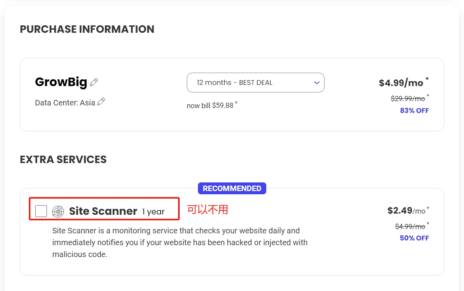Image resolution: width=464 pixels, height=291 pixels.
Task: Click the Site Scanner radar icon
Action: pos(58,211)
